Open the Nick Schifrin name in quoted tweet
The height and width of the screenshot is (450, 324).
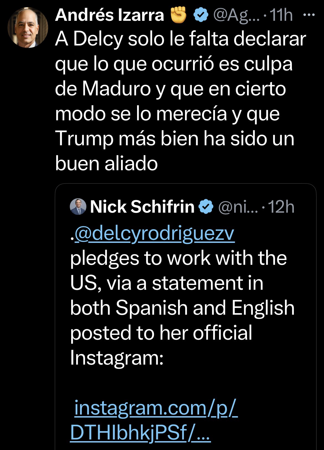(142, 207)
